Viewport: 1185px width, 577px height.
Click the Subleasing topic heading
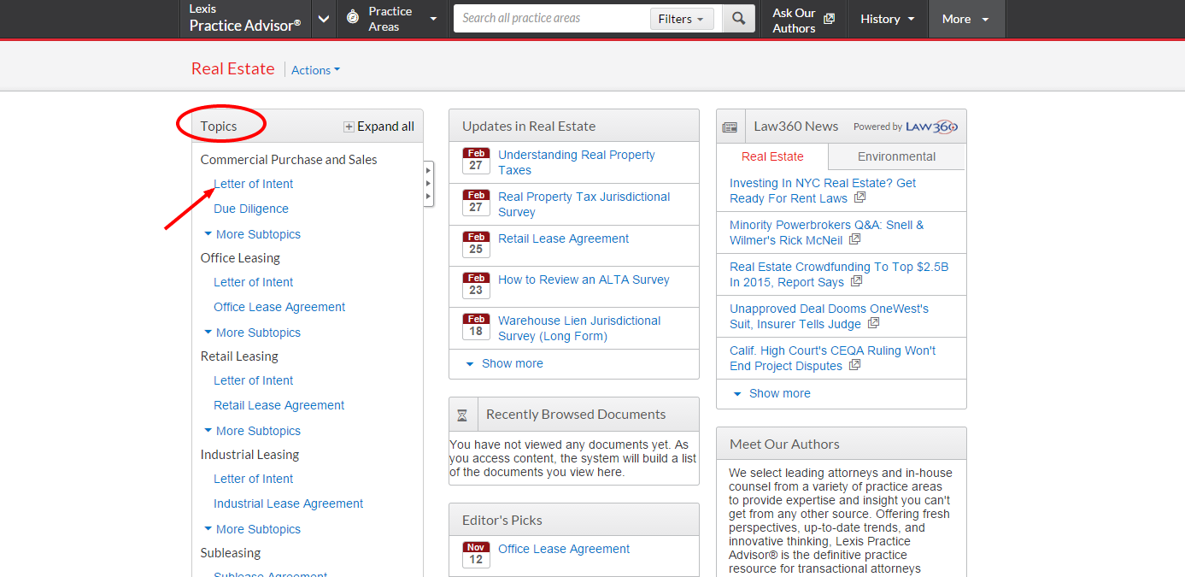[231, 553]
